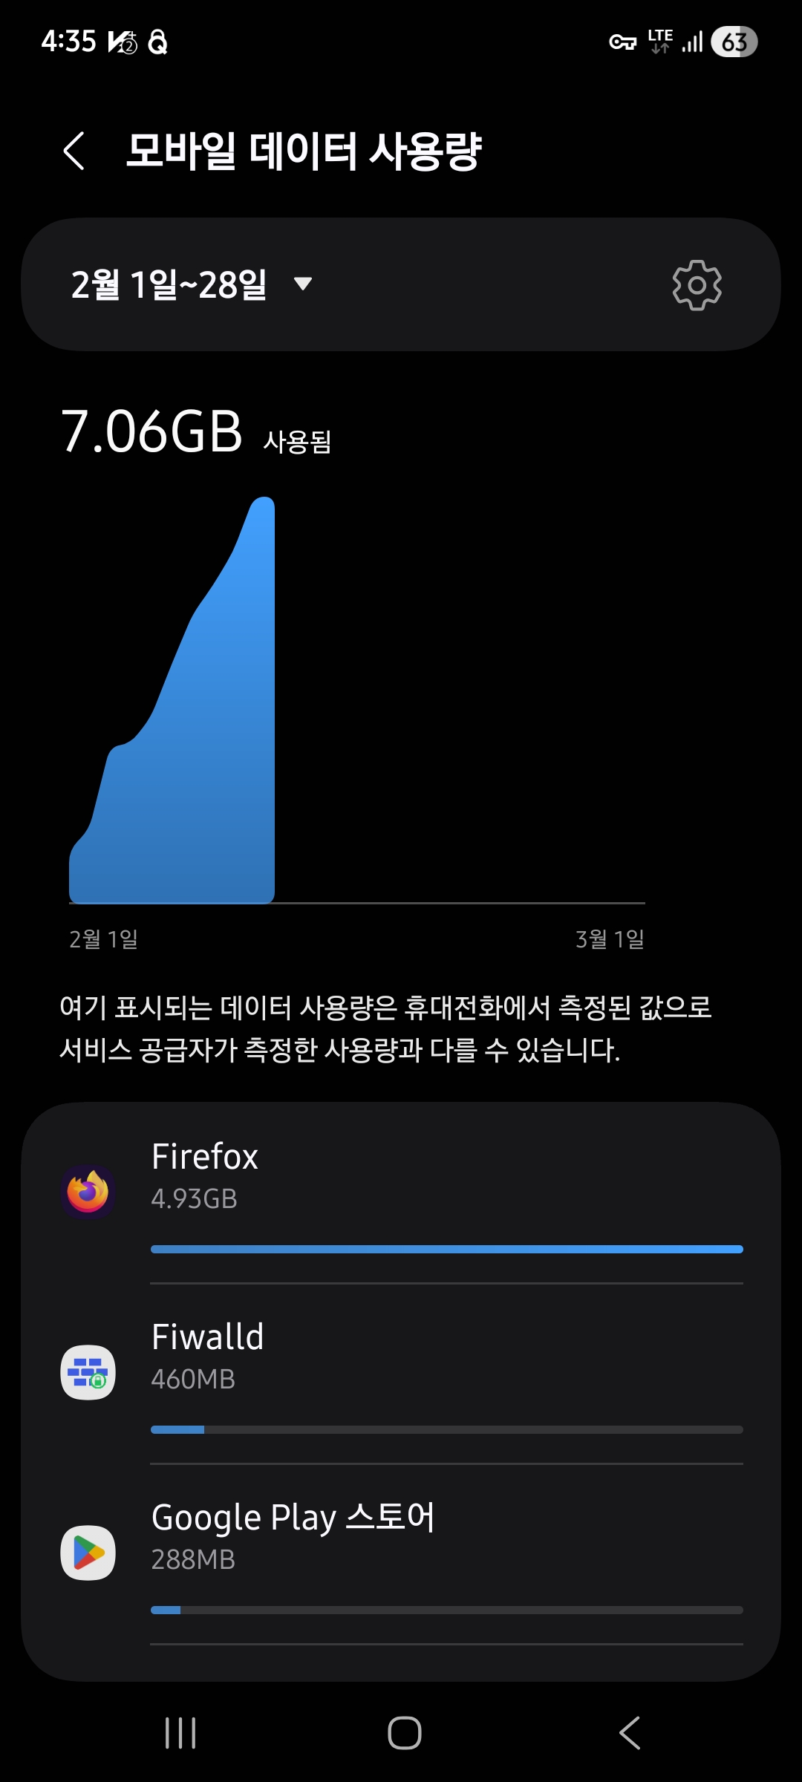The width and height of the screenshot is (802, 1782).
Task: Open the data usage settings gear
Action: click(x=697, y=285)
